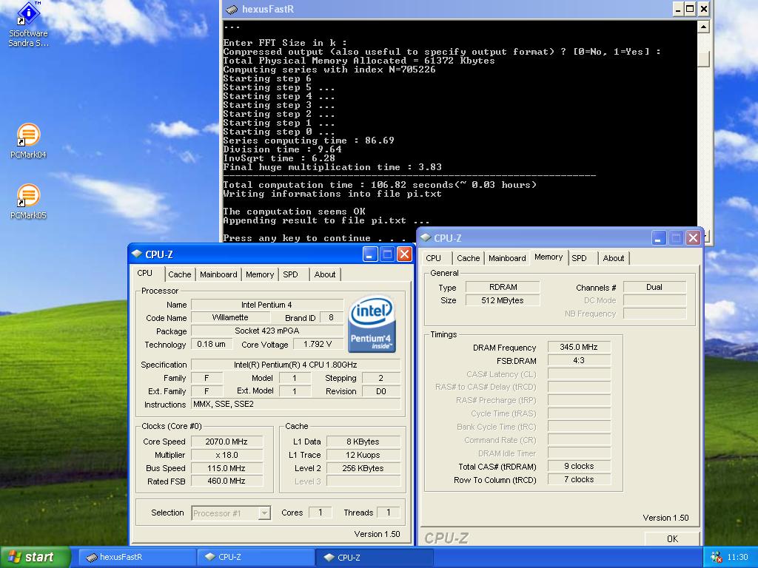This screenshot has height=568, width=758.
Task: Click the Brand ID 8 value
Action: (331, 317)
